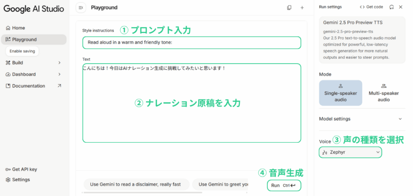Select Single-speaker audio mode
413x196 pixels.
coord(340,93)
